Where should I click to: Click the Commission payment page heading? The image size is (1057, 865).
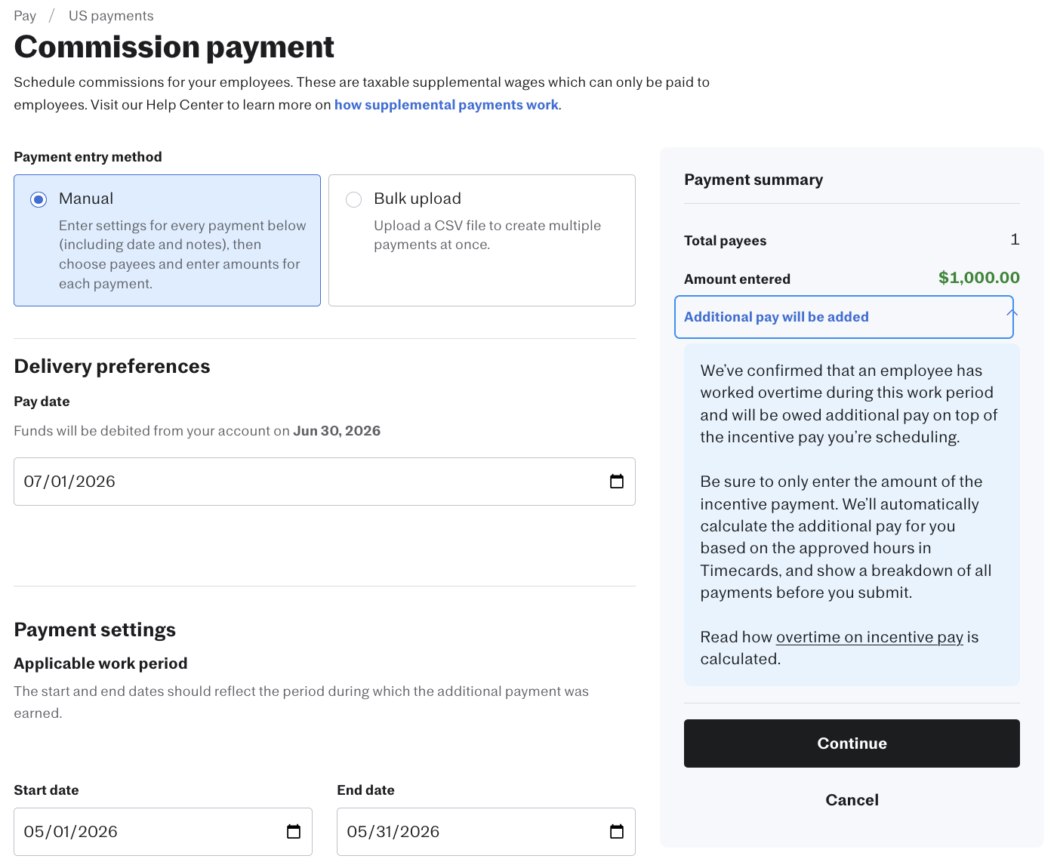point(174,47)
